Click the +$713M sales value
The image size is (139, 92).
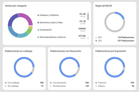(x=82, y=36)
